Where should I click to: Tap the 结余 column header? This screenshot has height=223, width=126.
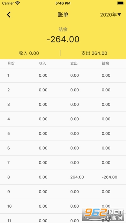105,63
